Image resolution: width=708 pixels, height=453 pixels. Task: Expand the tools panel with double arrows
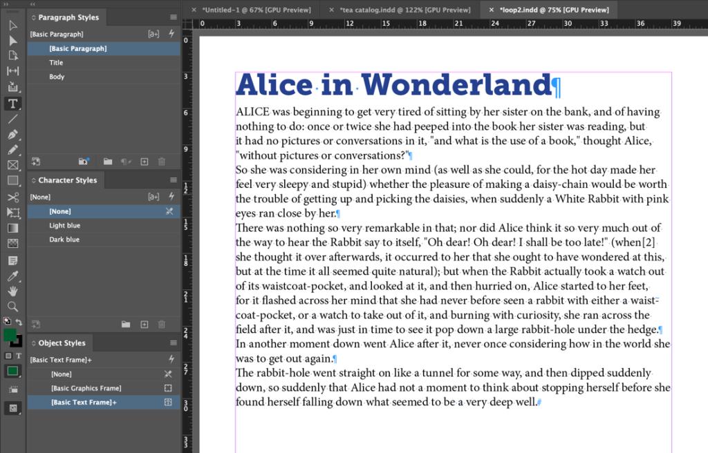(x=6, y=4)
